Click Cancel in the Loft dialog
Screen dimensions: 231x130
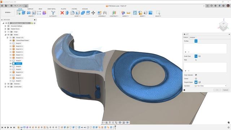[x=225, y=90]
